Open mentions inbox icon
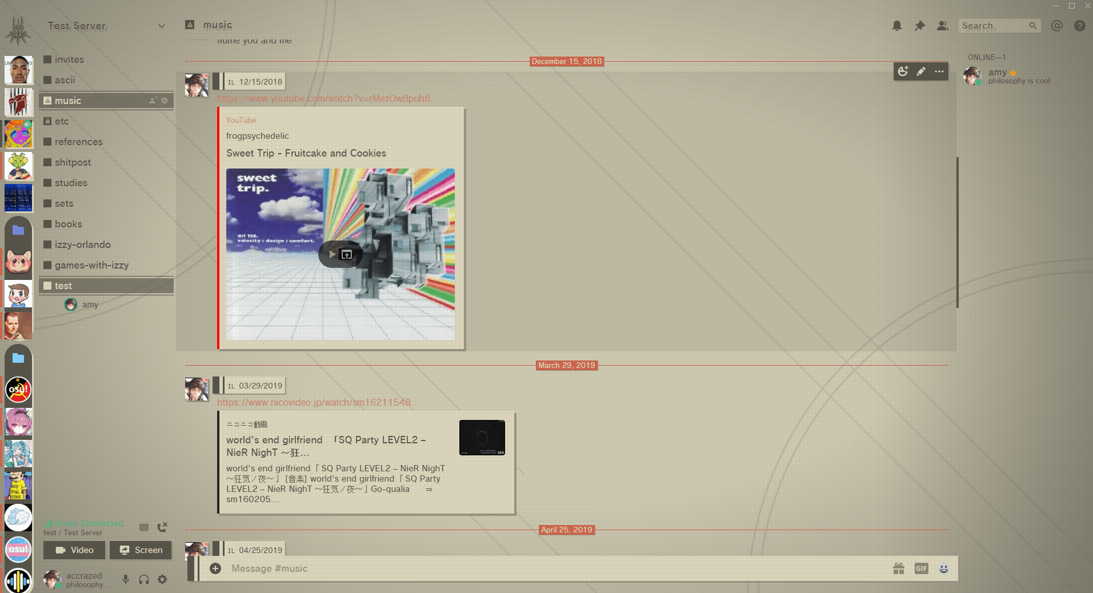Viewport: 1093px width, 593px height. pyautogui.click(x=1057, y=26)
